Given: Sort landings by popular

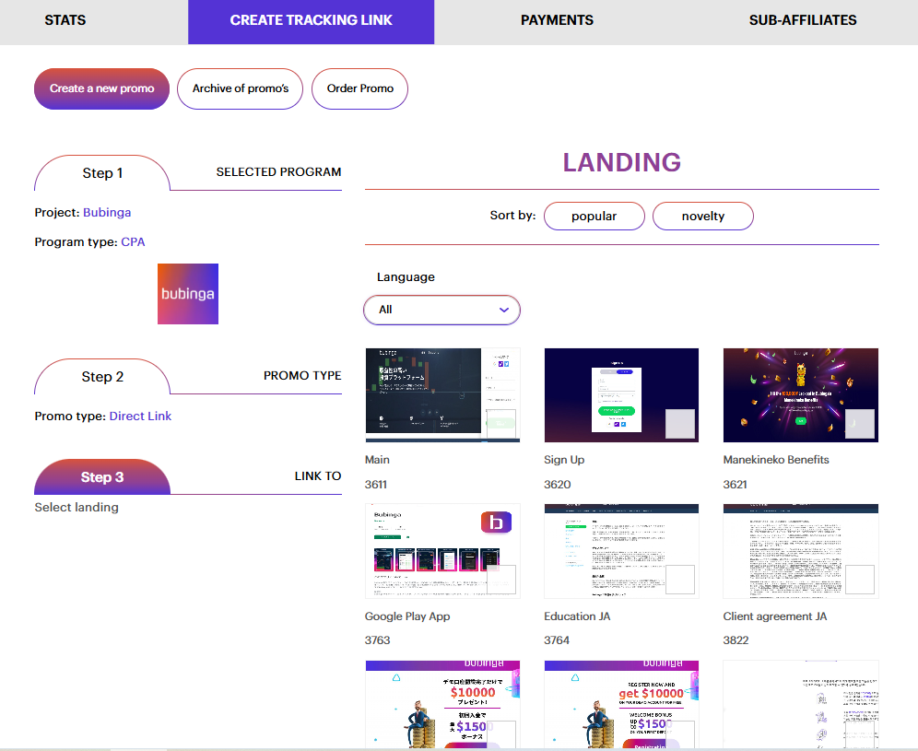Looking at the screenshot, I should pyautogui.click(x=594, y=216).
